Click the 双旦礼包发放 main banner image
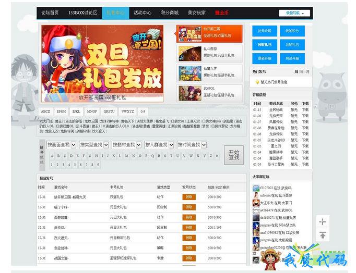The height and width of the screenshot is (273, 356). coord(102,64)
